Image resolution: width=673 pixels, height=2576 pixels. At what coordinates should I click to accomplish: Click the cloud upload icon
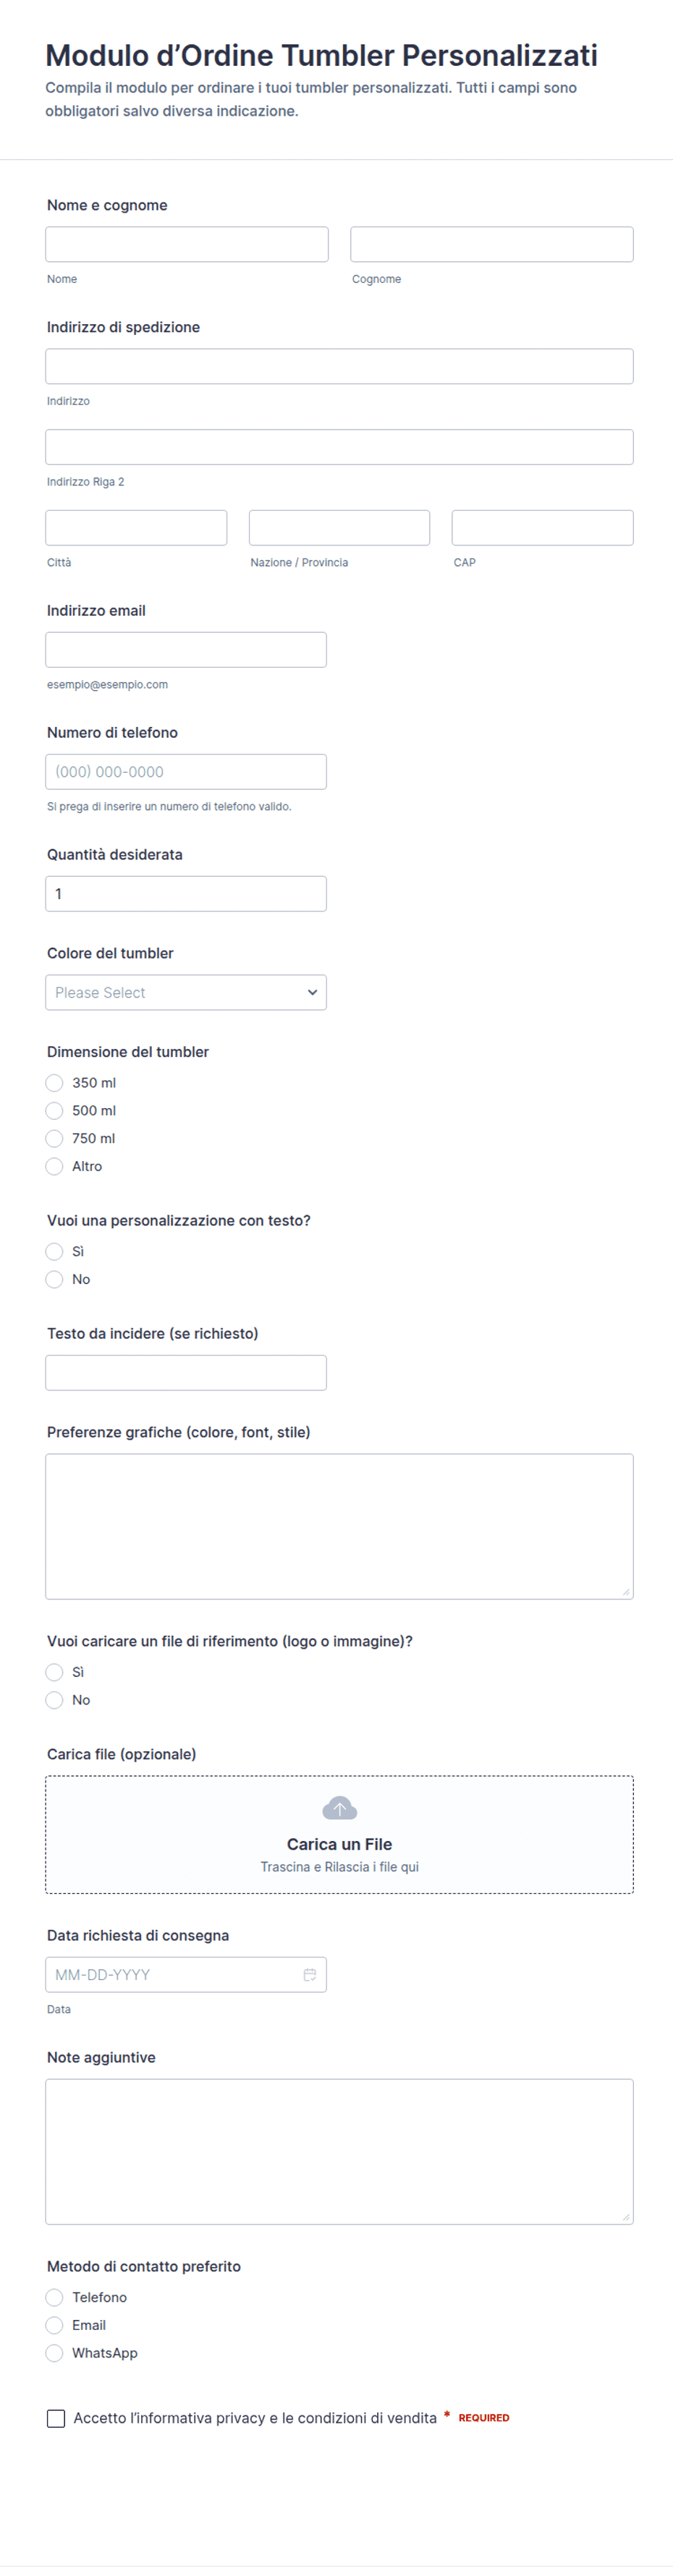coord(339,1808)
